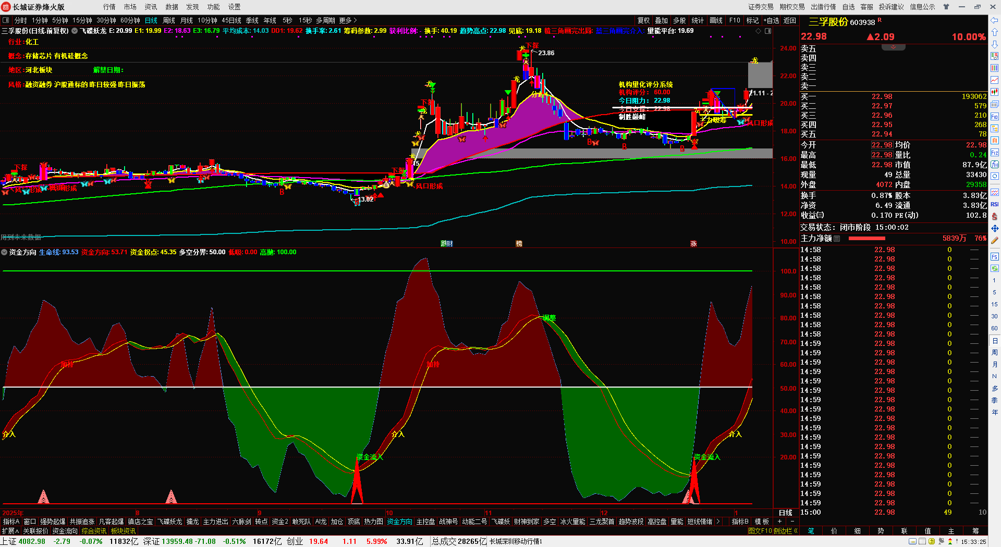
Task: Click the four-way move arrows icon
Action: [x=995, y=228]
